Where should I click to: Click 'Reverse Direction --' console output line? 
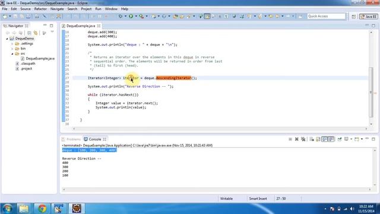tap(81, 159)
